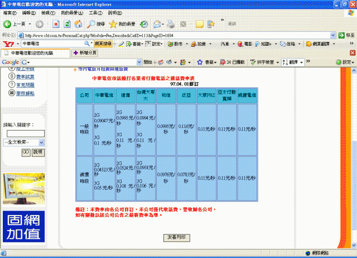Open Yahoo toolbar 電影 movies icon
This screenshot has height=258, width=357.
tap(240, 44)
